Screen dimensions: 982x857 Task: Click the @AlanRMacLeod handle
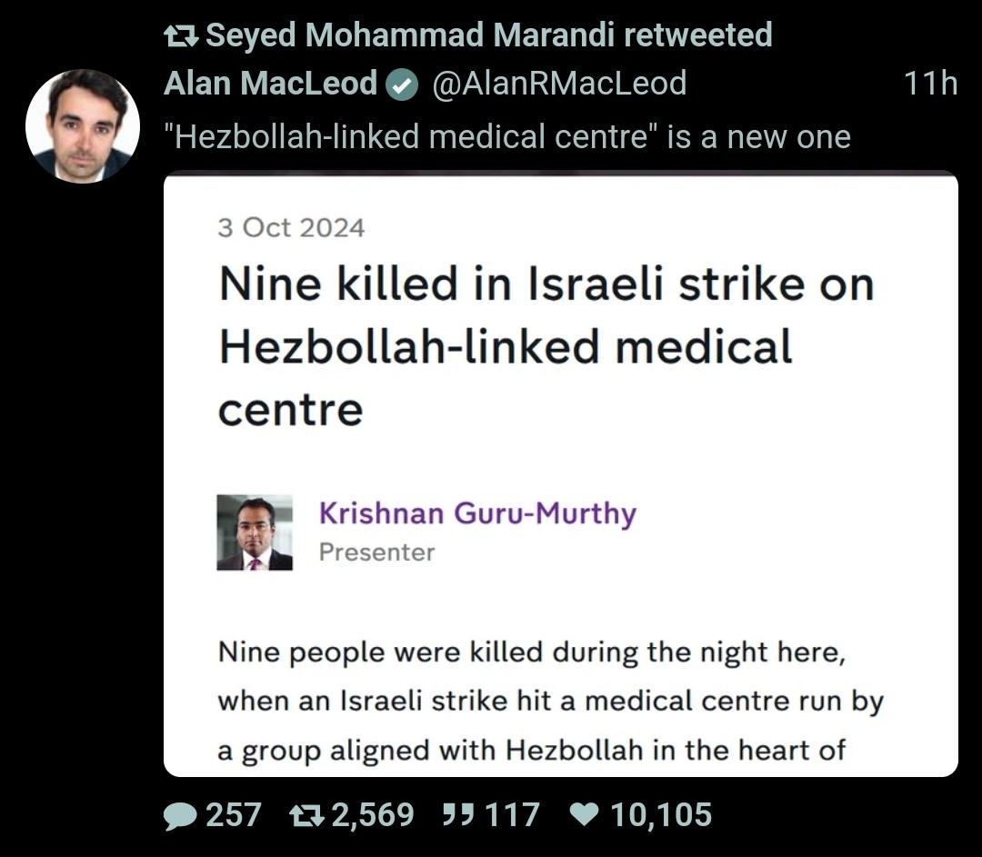click(x=558, y=84)
